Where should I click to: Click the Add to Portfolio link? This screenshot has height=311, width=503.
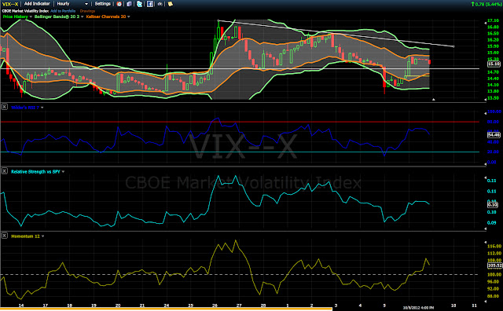click(x=63, y=11)
